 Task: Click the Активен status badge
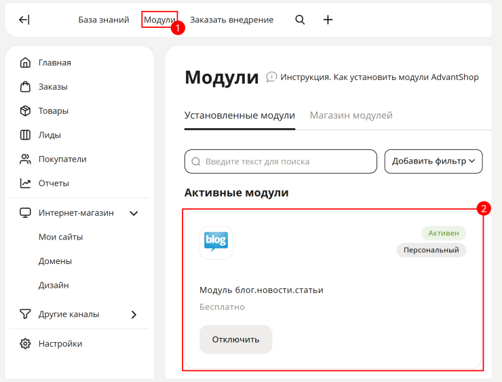tap(444, 233)
